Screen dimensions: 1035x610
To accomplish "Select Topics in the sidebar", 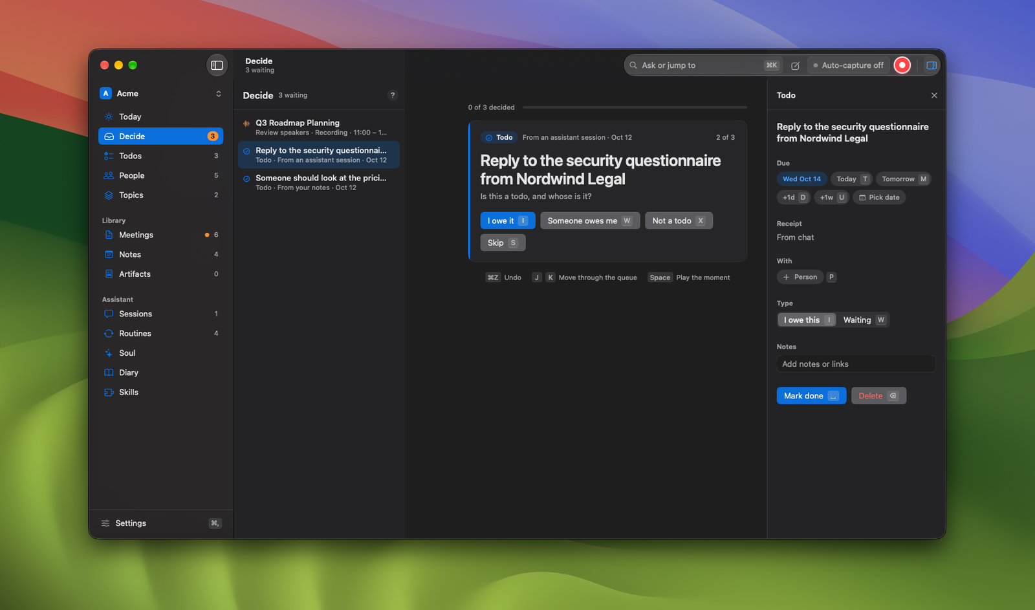I will tap(160, 195).
